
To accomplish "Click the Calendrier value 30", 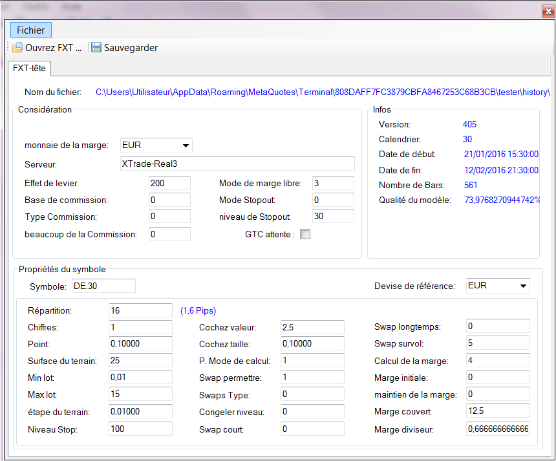I will click(467, 140).
